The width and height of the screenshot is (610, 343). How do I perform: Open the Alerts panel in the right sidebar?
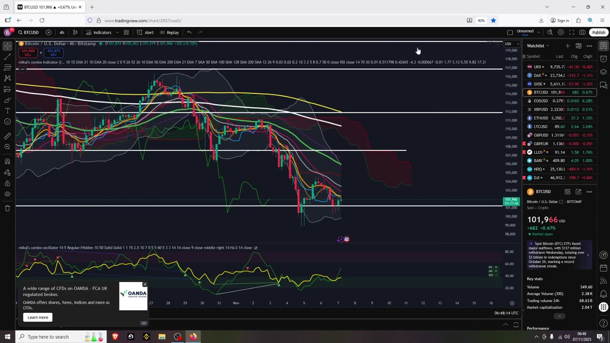(603, 59)
